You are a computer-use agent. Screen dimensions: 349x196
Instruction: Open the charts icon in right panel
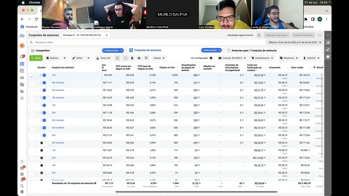(x=328, y=42)
